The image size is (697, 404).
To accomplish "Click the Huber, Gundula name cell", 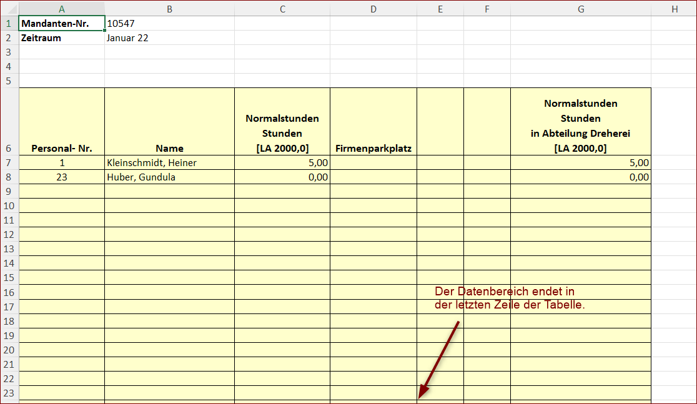I will click(x=169, y=177).
